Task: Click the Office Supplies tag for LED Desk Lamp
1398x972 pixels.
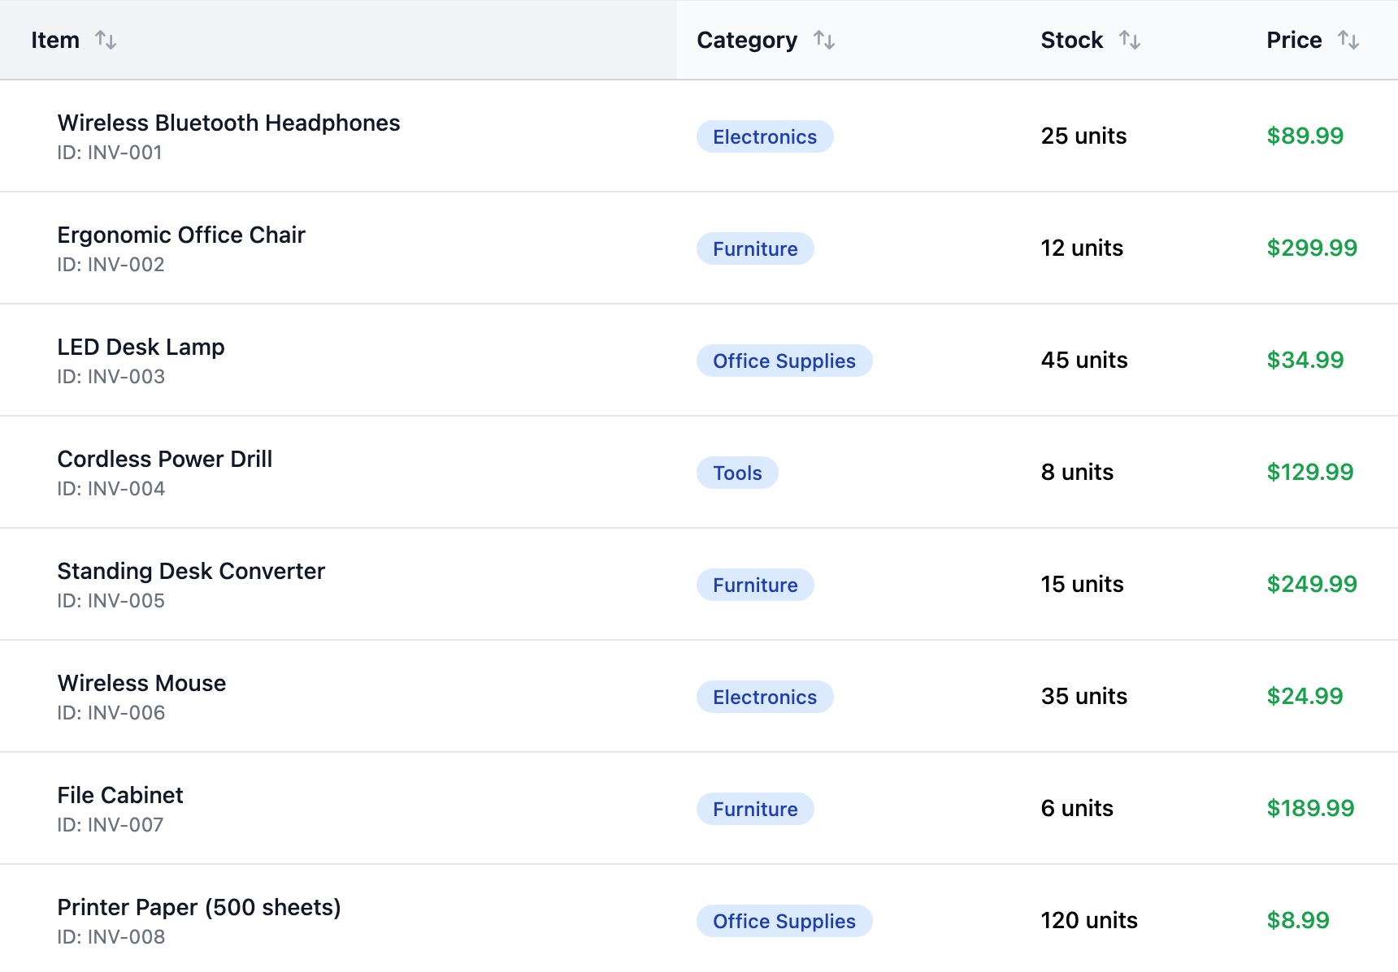Action: point(784,361)
